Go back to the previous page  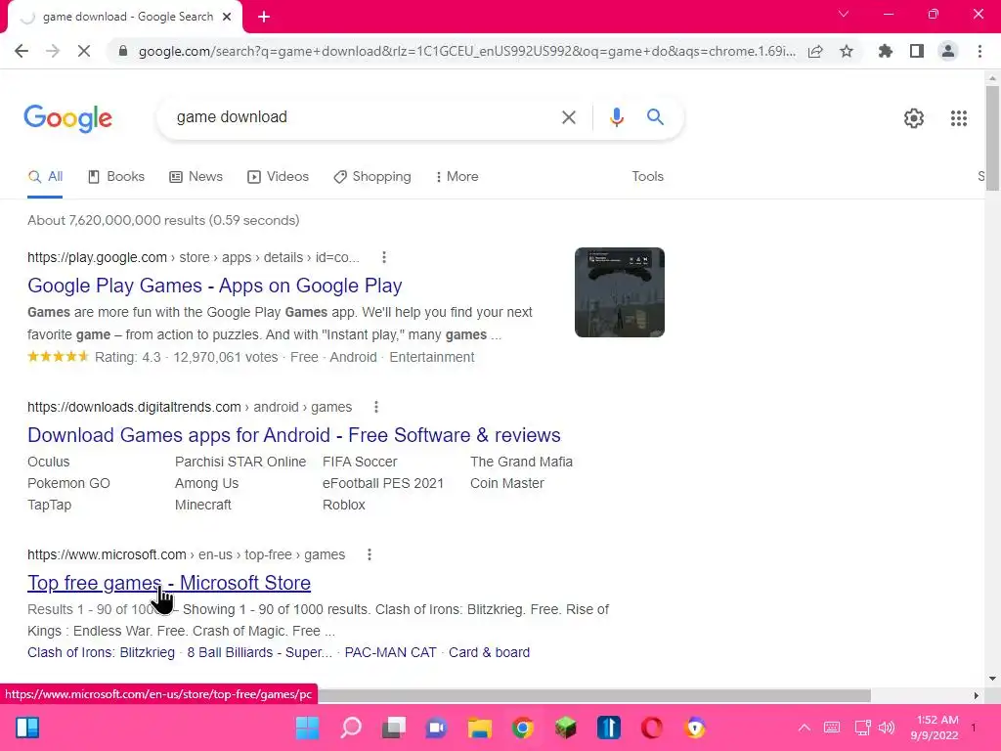point(22,51)
